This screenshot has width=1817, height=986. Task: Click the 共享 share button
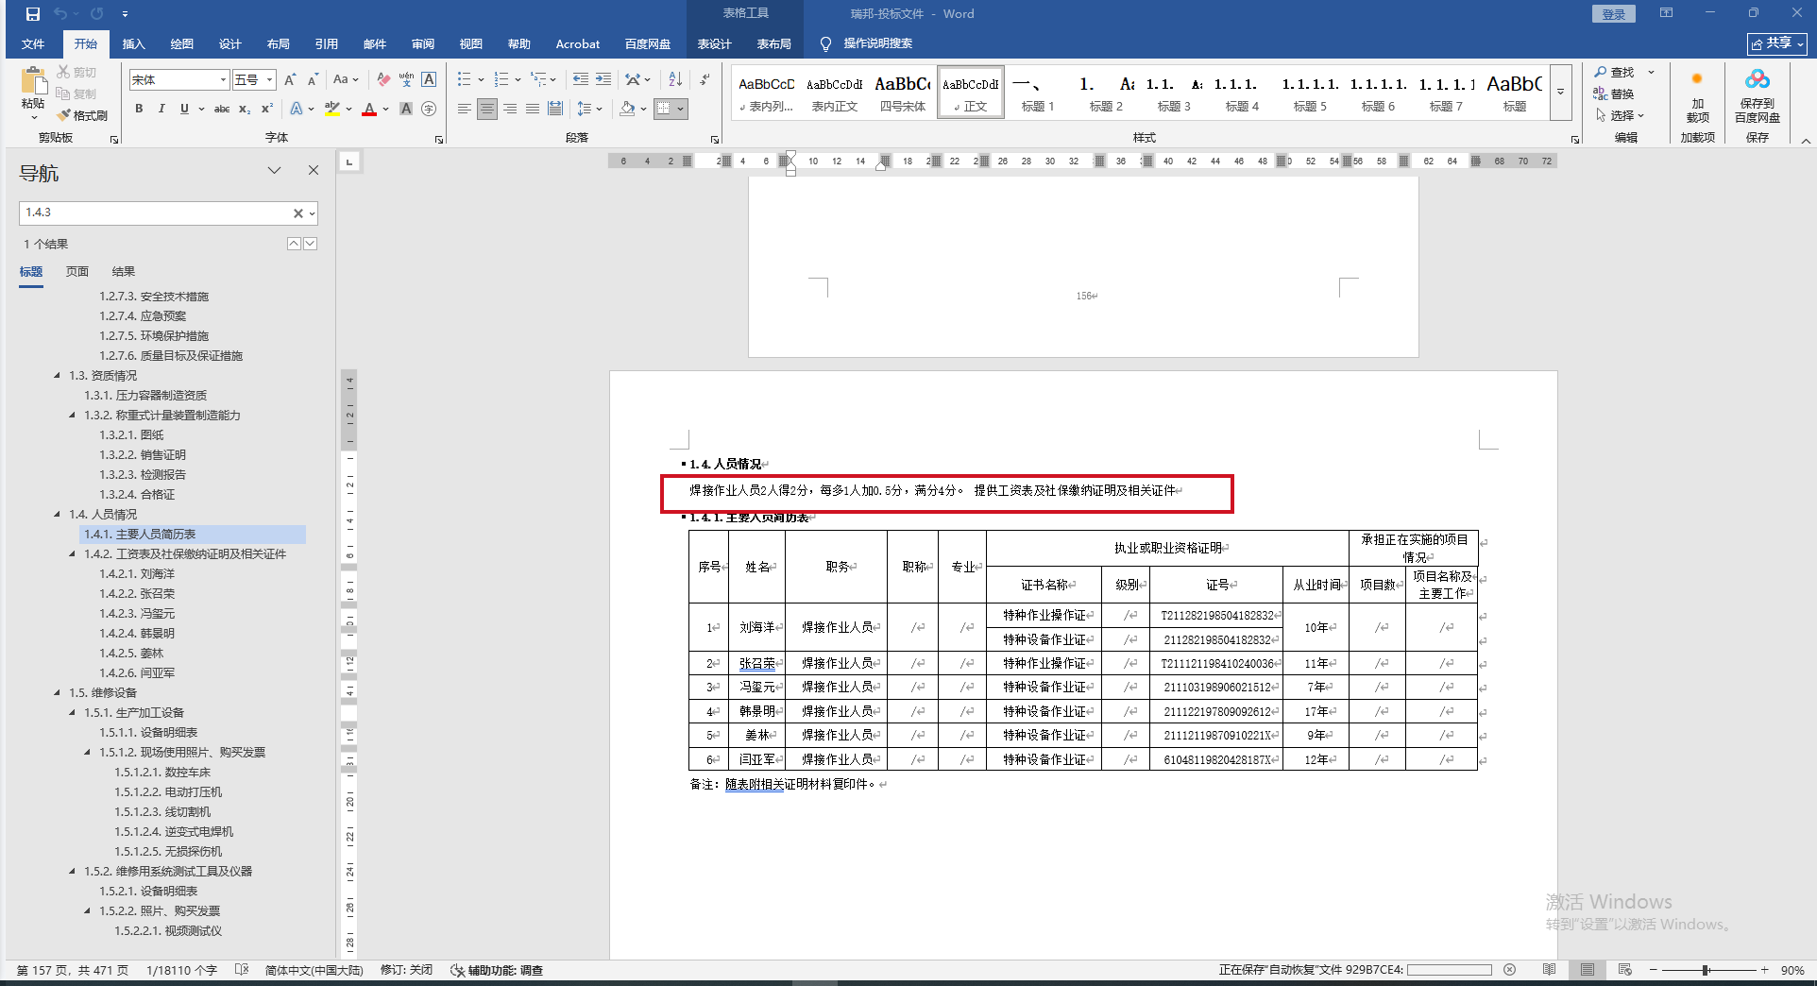tap(1776, 43)
